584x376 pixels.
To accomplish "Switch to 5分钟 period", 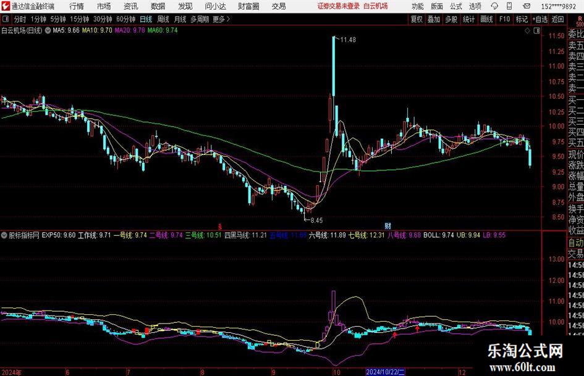I will [x=57, y=19].
